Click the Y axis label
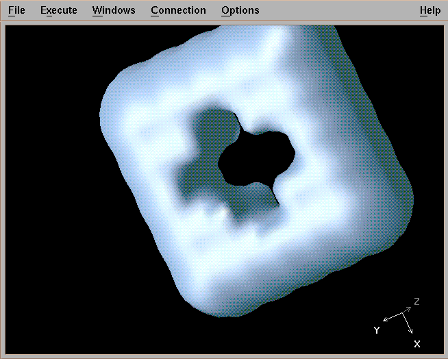Image resolution: width=448 pixels, height=359 pixels. (x=376, y=330)
